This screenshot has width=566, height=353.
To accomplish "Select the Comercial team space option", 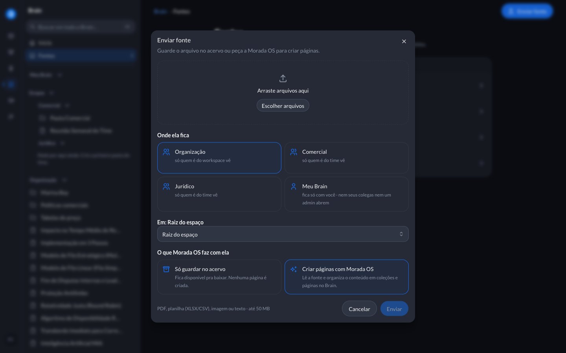I will 347,158.
